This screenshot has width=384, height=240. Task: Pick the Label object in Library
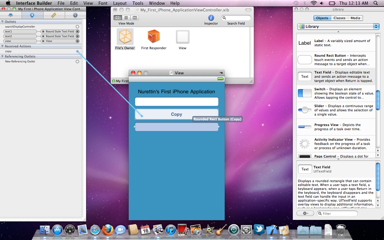336,43
